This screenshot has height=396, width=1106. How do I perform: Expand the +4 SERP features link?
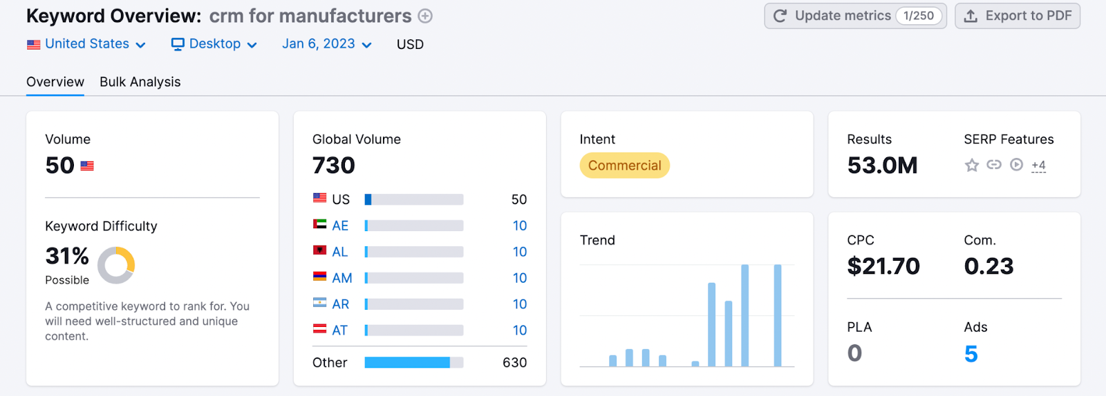[1038, 166]
